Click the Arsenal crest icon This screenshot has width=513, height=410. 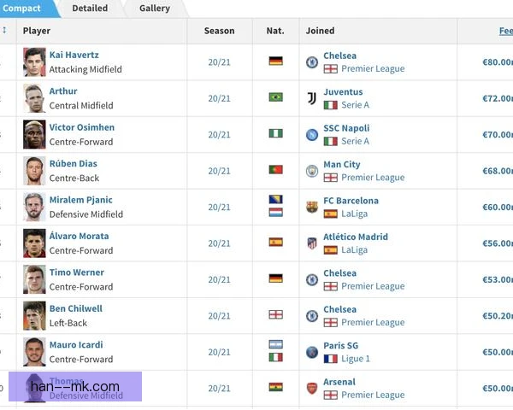tap(312, 389)
